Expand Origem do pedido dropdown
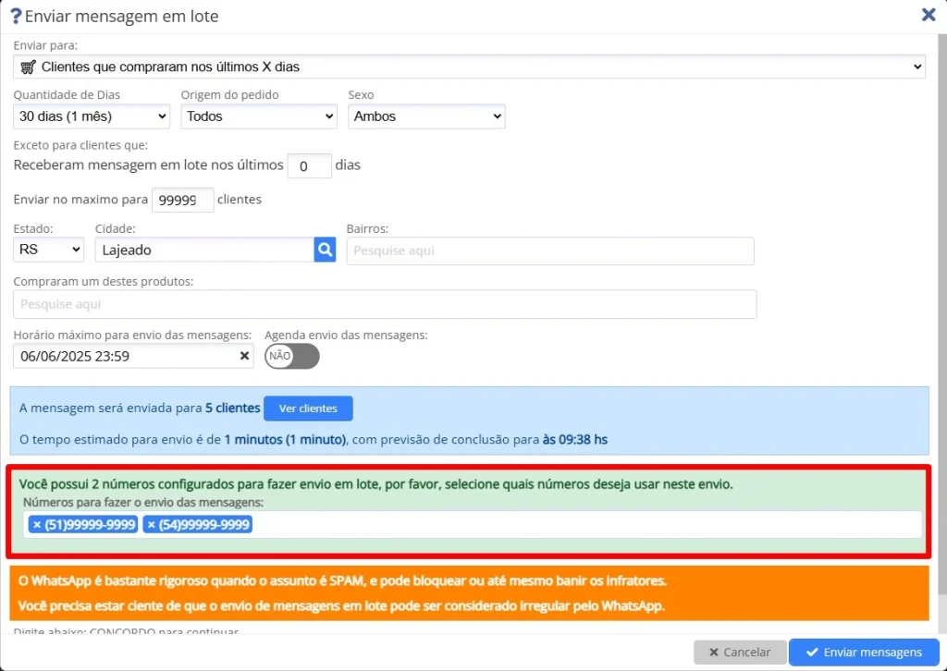The image size is (947, 671). pyautogui.click(x=259, y=116)
